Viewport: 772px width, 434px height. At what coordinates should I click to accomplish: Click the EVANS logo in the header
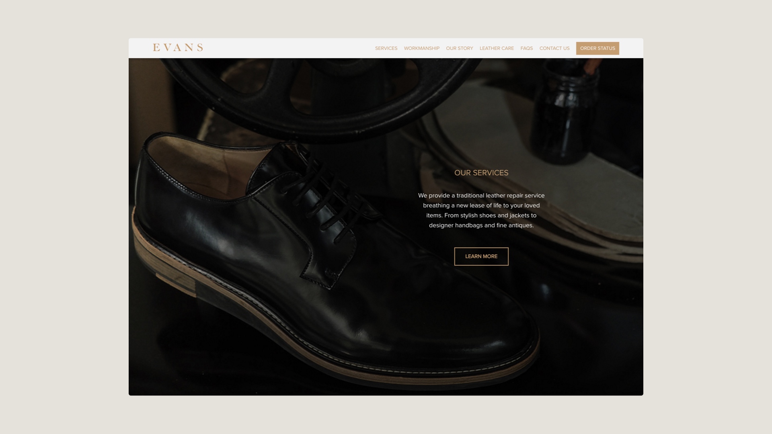pos(178,47)
